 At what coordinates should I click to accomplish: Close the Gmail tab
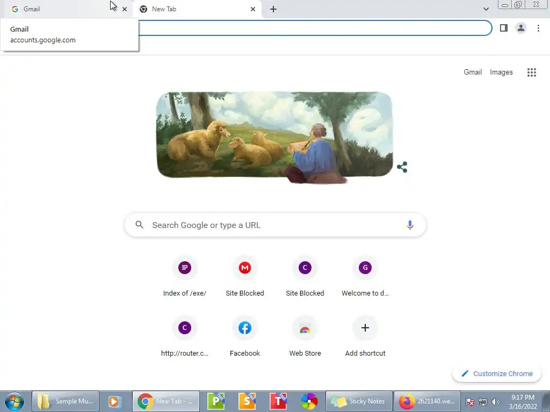point(125,9)
